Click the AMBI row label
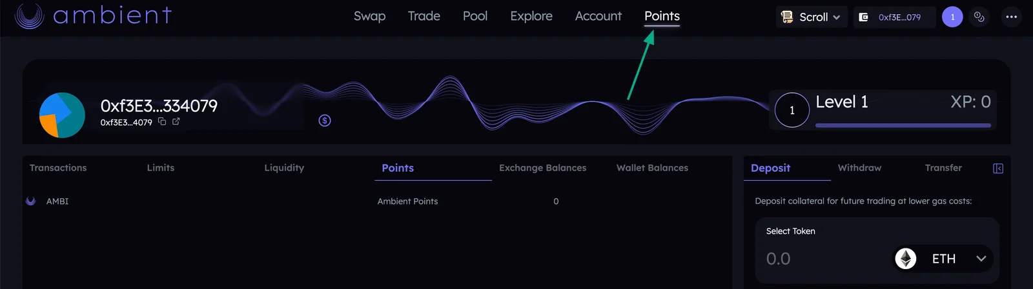This screenshot has height=289, width=1033. point(57,201)
